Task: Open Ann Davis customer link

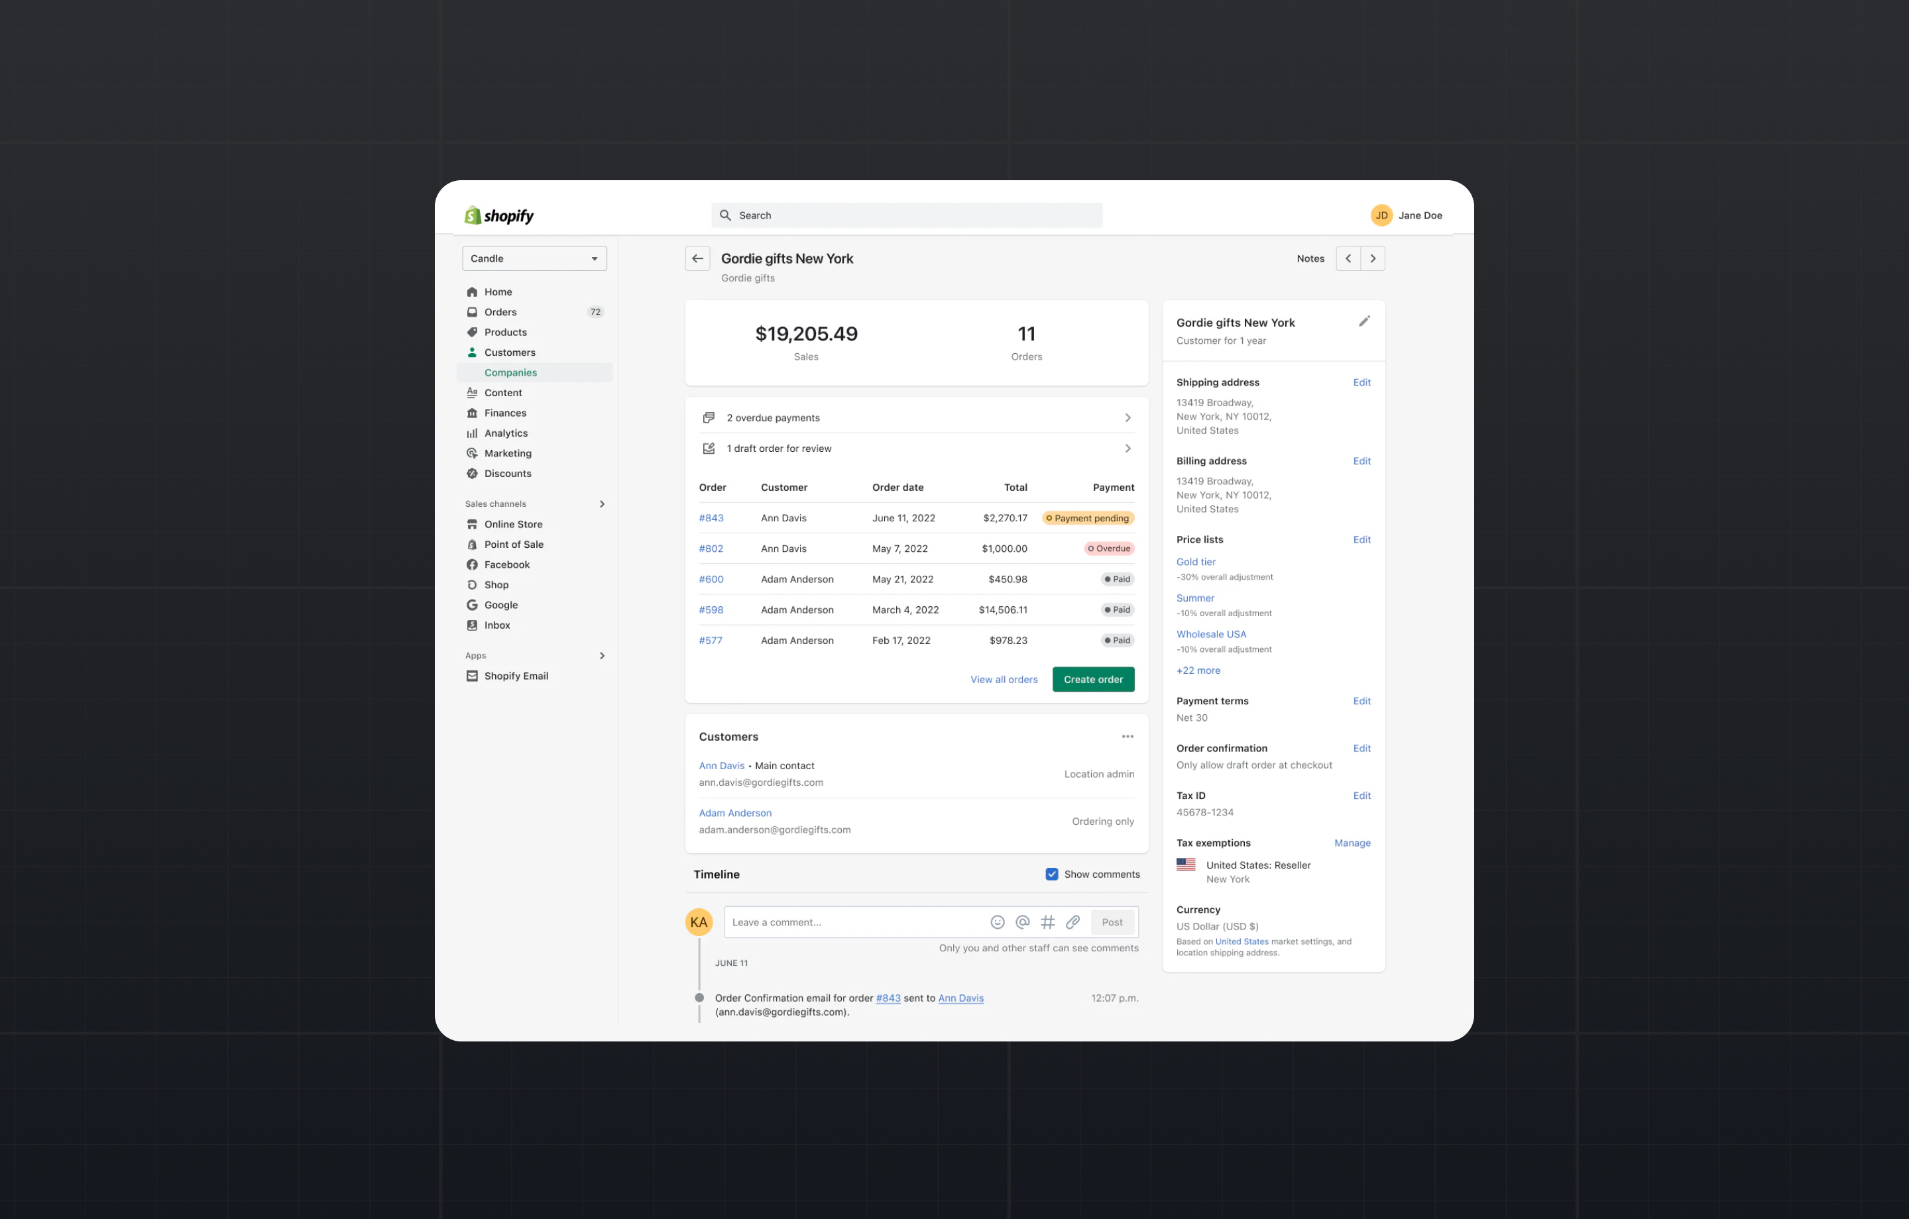Action: tap(721, 767)
